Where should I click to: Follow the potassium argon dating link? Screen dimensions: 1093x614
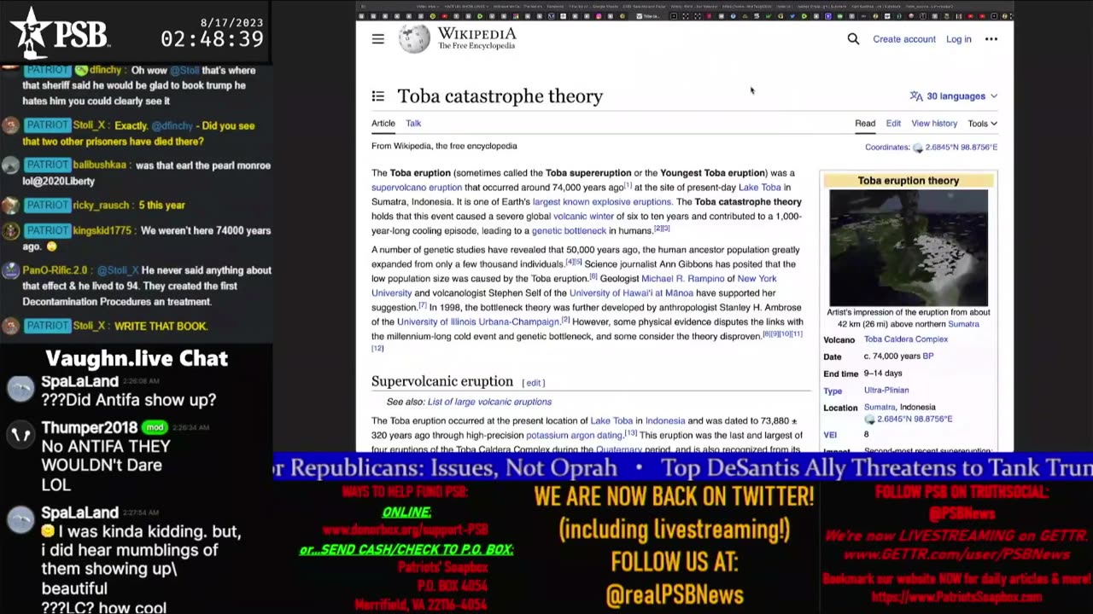(574, 435)
